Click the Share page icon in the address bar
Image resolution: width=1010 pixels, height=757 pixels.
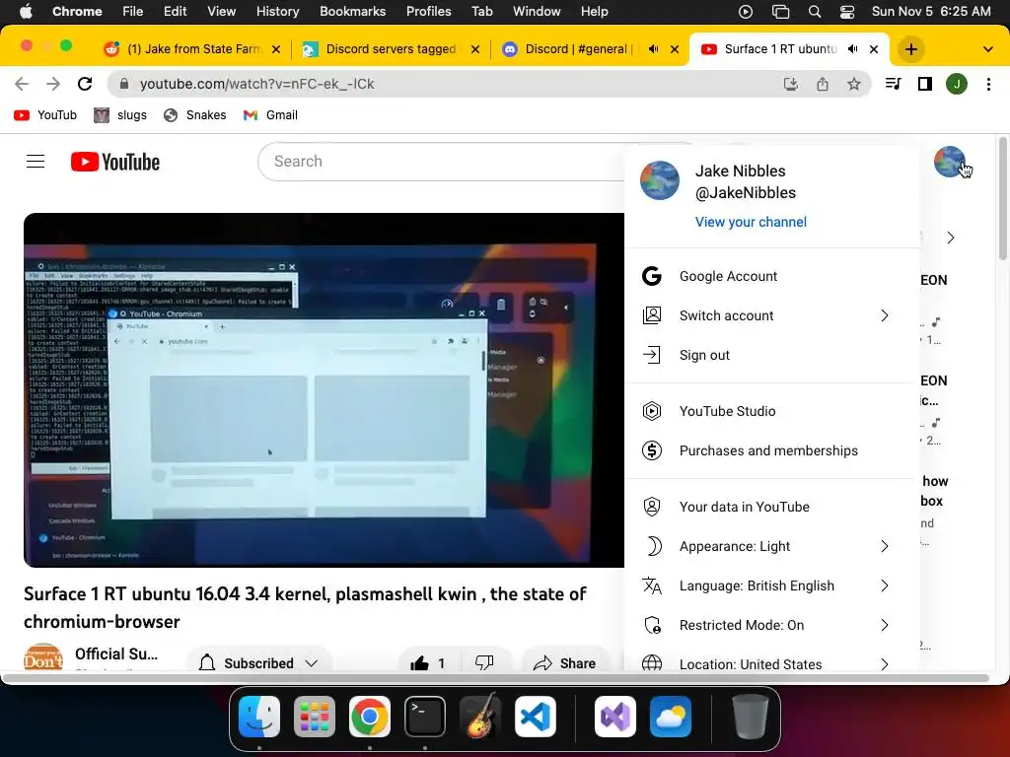[x=822, y=84]
